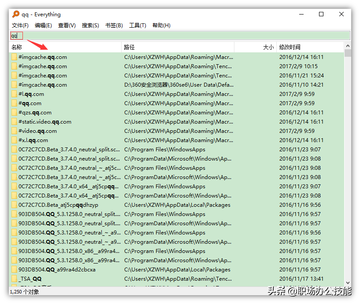The width and height of the screenshot is (360, 304).
Task: Select name 0C72C7CD.Beta_3.7.4.0_neutral_split in Program Files\WindowsApps
Action: tap(69, 150)
